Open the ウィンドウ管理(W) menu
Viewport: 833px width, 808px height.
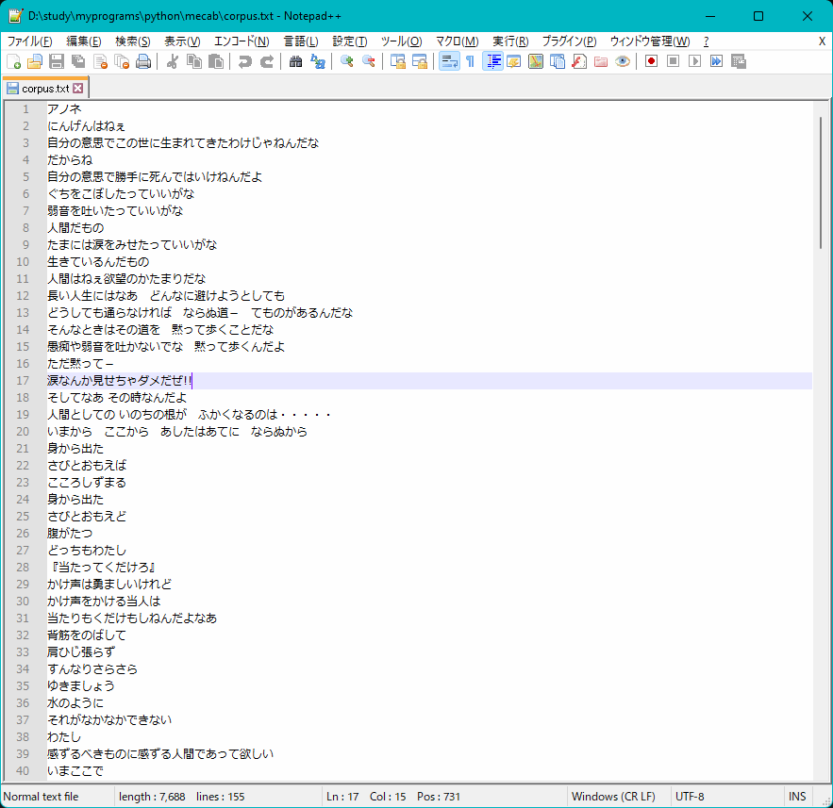(x=650, y=41)
